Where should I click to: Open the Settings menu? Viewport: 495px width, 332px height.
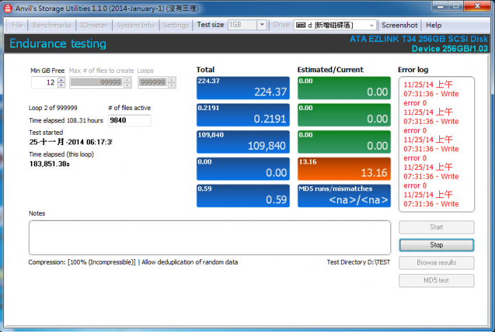176,25
